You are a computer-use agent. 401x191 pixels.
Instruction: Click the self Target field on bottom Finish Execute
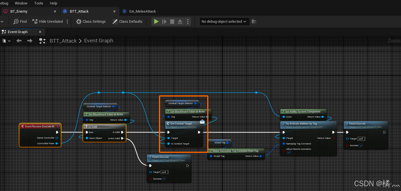(x=165, y=172)
